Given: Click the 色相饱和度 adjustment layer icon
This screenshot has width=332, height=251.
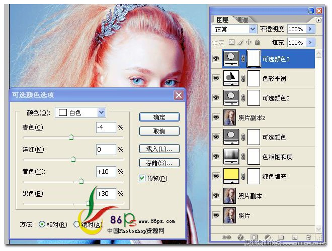Looking at the screenshot, I should 231,157.
